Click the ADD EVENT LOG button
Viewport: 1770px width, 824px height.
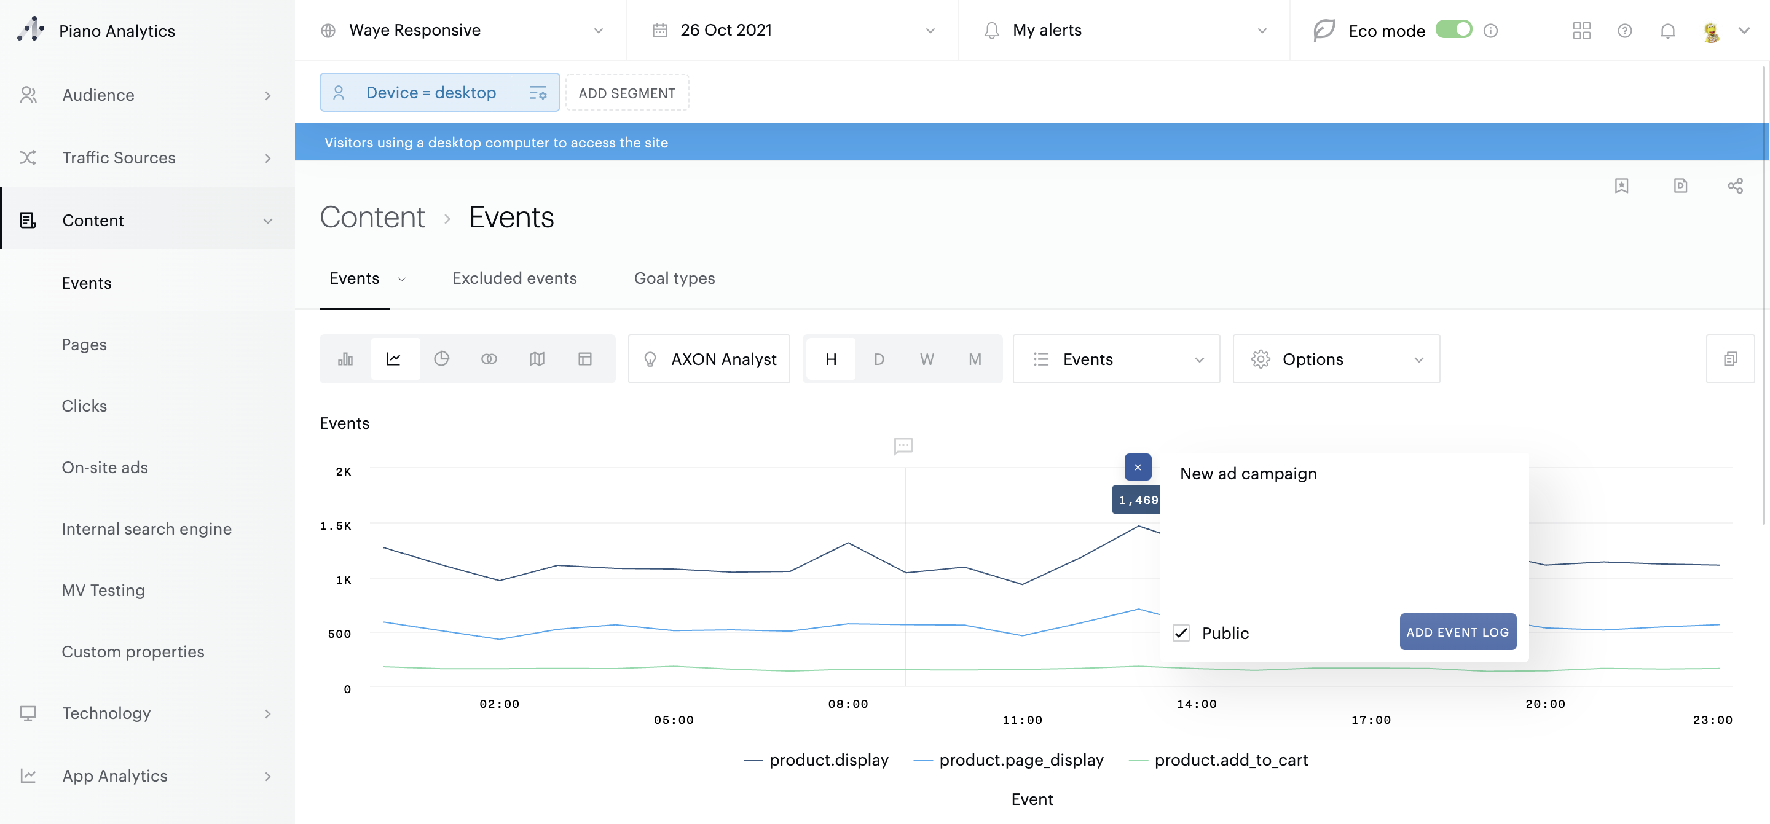[1457, 632]
